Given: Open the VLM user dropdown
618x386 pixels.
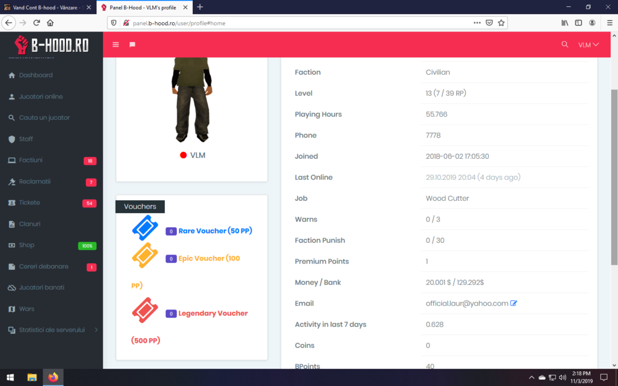Looking at the screenshot, I should tap(588, 45).
